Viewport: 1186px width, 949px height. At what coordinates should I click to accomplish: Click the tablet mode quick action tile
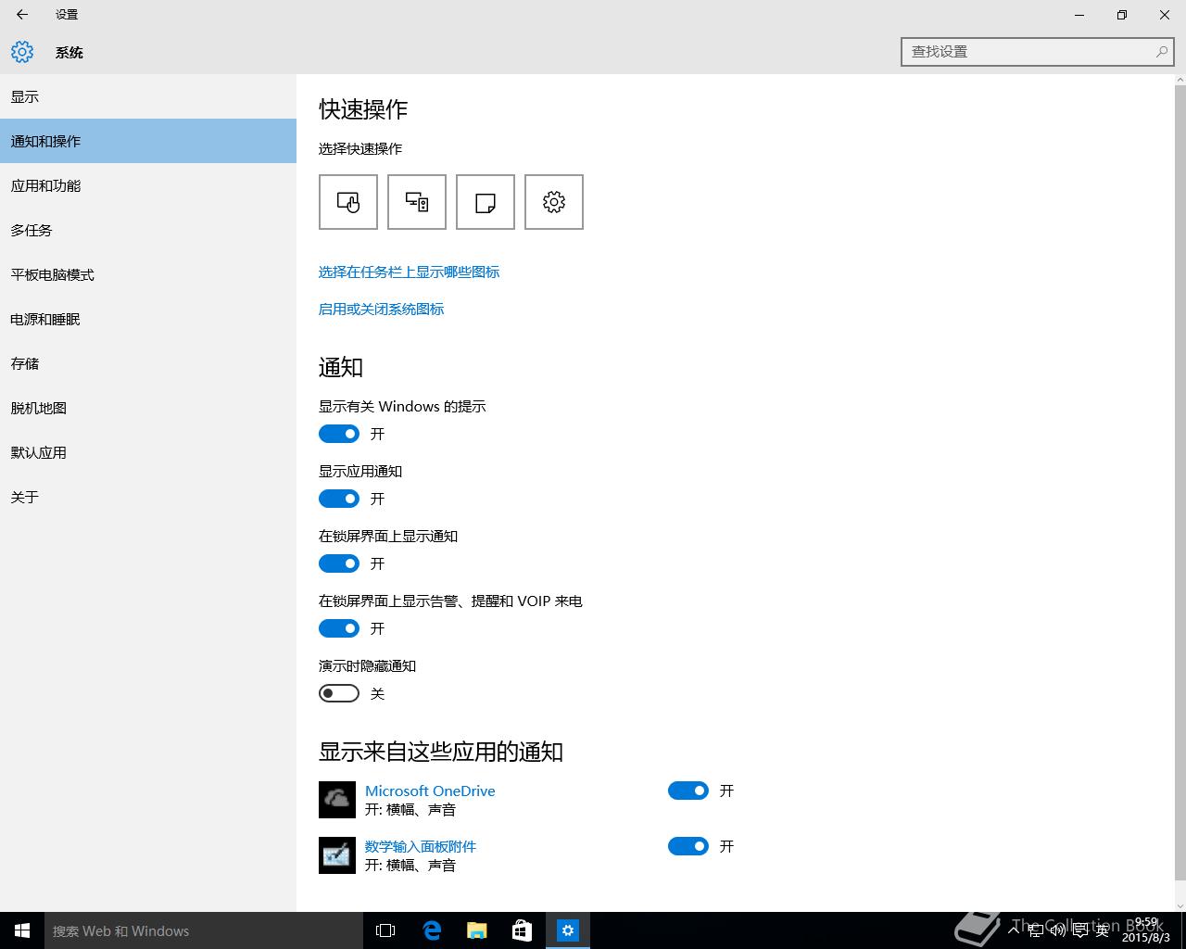(348, 202)
